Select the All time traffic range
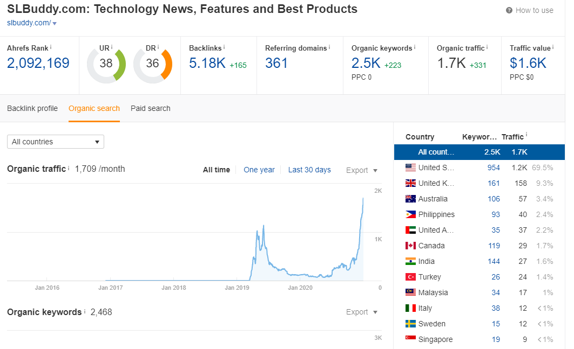This screenshot has width=574, height=349. [x=216, y=170]
